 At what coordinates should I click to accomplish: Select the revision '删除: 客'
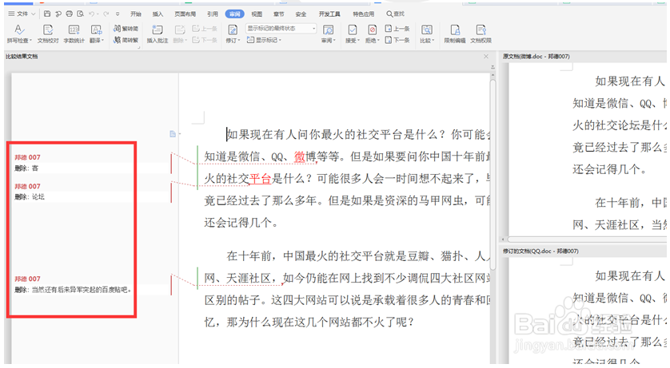point(26,168)
